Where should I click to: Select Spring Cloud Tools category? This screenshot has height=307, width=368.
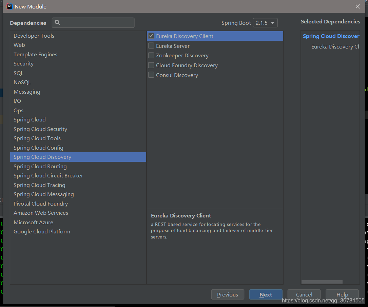pos(78,138)
